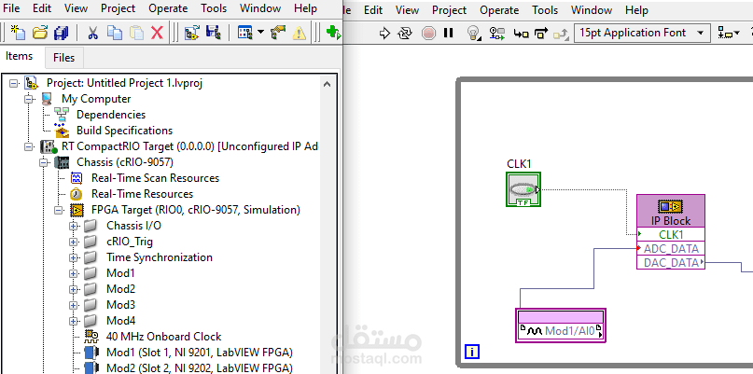Expand Mod1 folder

click(74, 273)
